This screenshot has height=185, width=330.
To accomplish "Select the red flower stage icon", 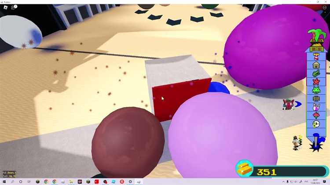I will tap(316, 116).
